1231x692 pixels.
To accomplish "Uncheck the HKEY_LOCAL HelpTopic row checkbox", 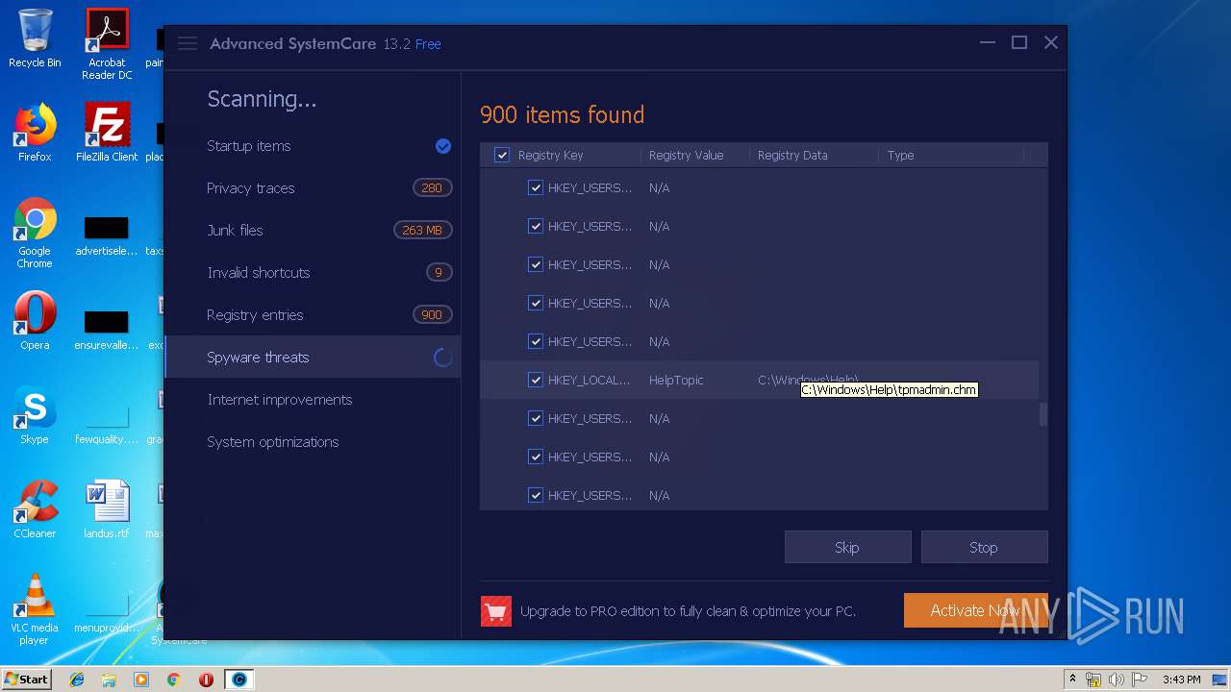I will pyautogui.click(x=536, y=380).
